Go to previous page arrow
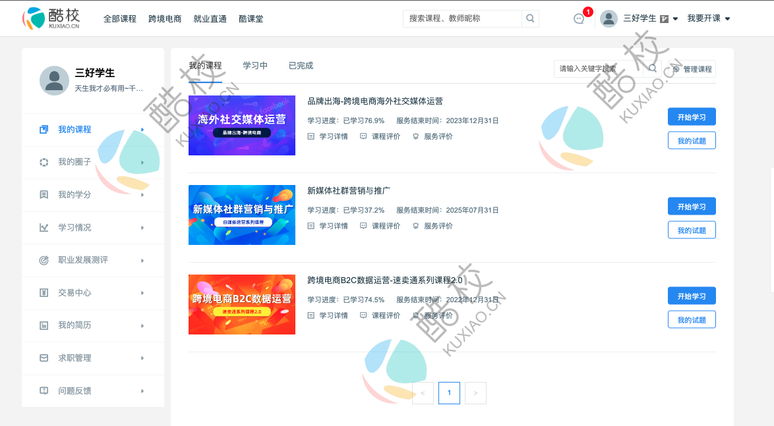The height and width of the screenshot is (426, 774). (x=423, y=393)
